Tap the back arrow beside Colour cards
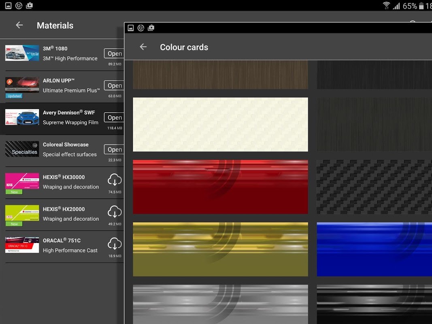 [x=143, y=47]
